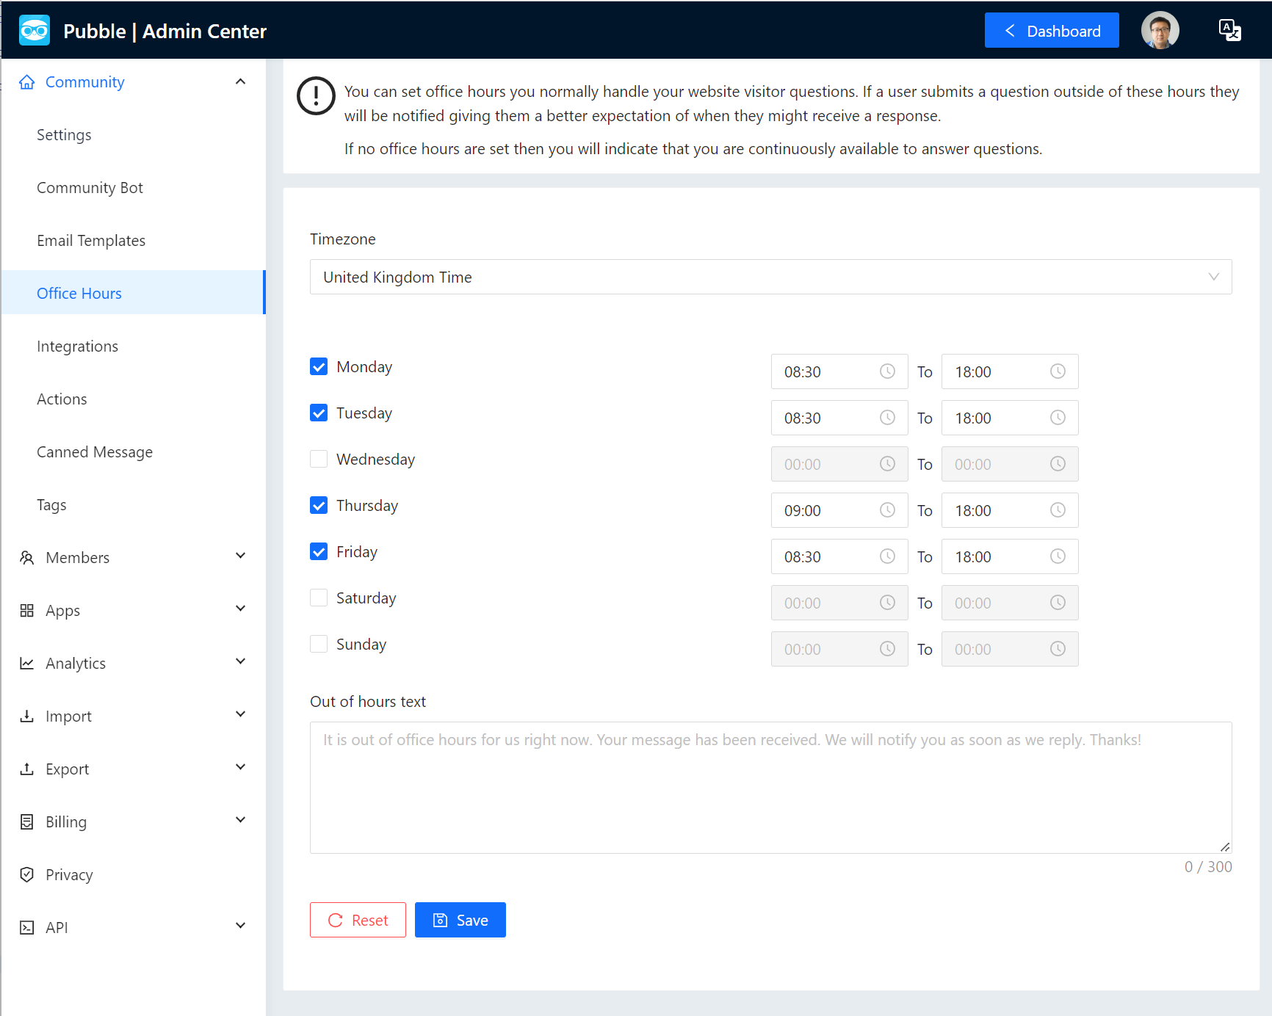Select Canned Message in the sidebar

pyautogui.click(x=95, y=451)
